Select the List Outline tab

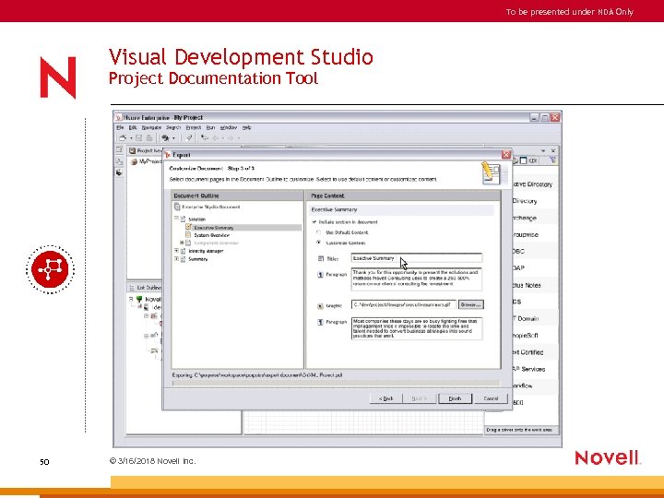point(146,288)
